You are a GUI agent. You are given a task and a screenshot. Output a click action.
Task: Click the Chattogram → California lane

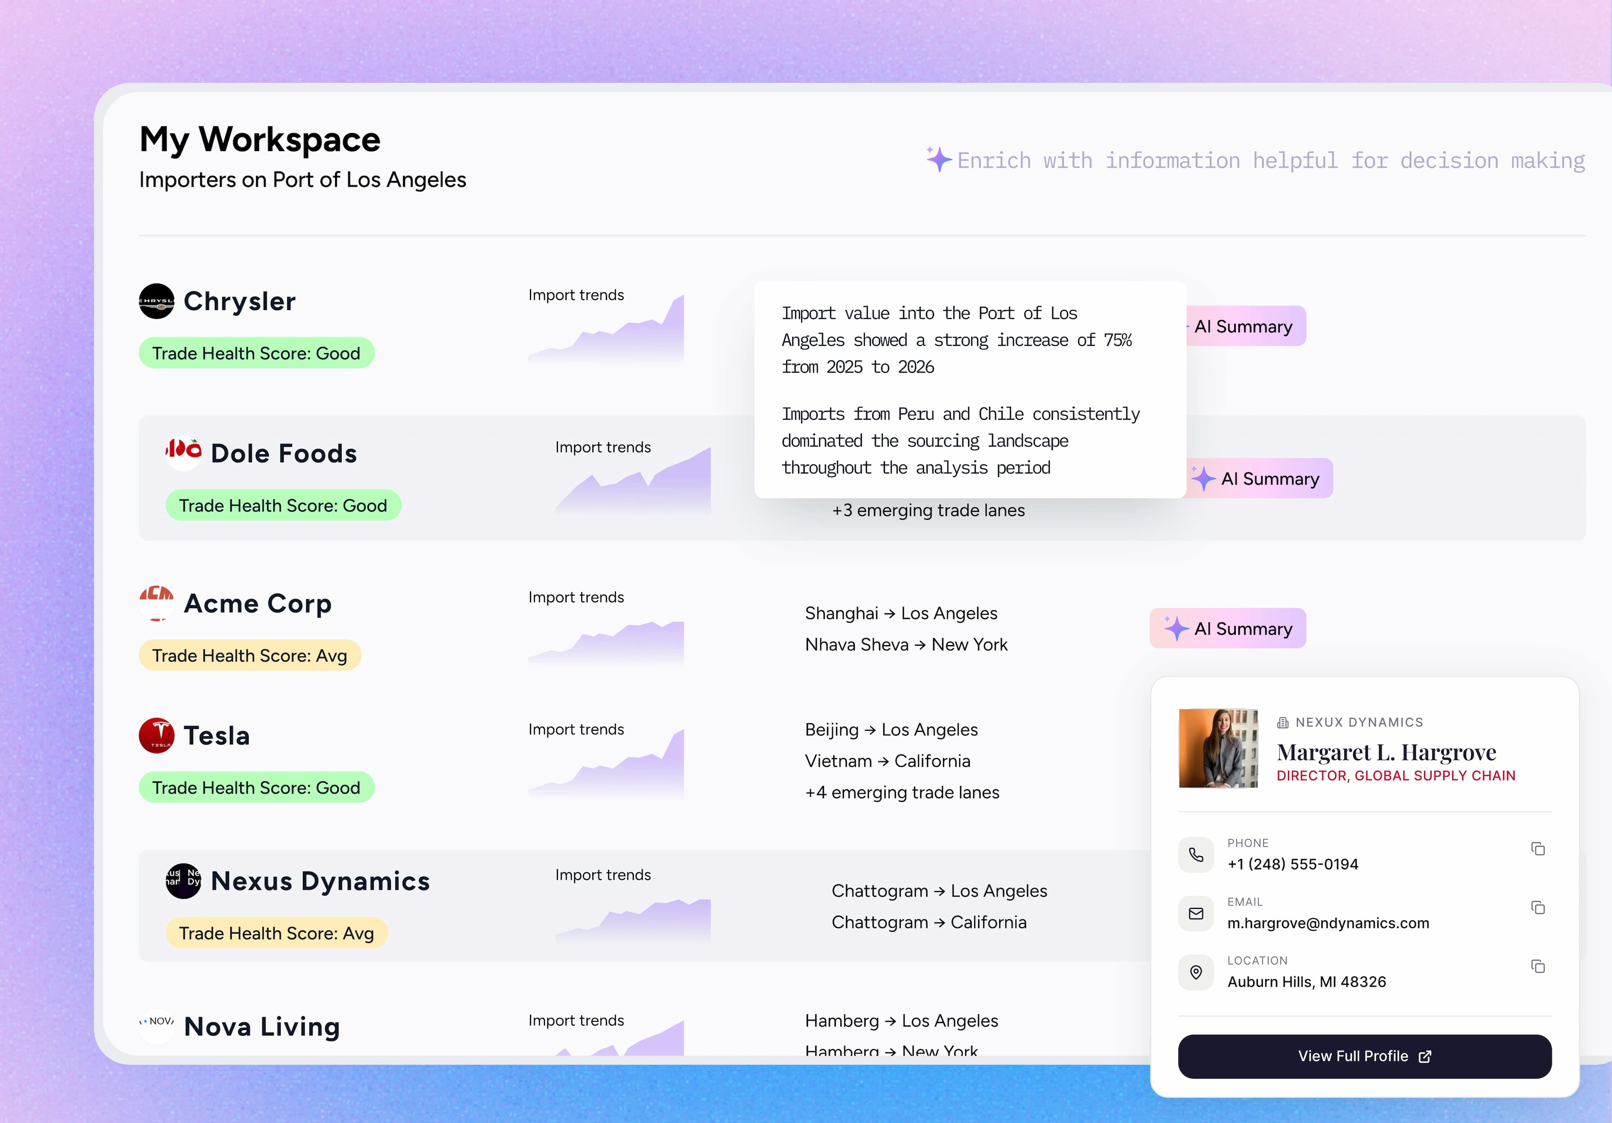point(929,922)
